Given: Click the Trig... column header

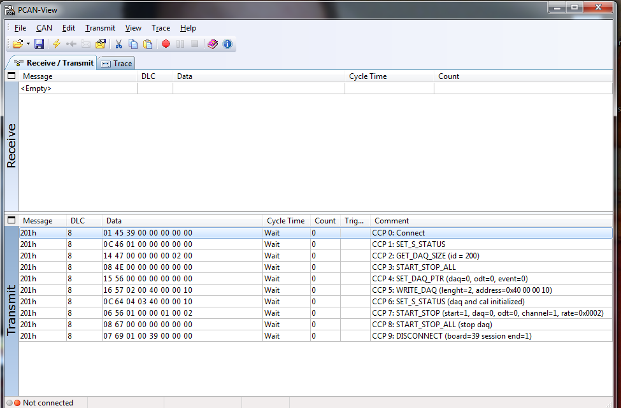Looking at the screenshot, I should click(x=355, y=221).
